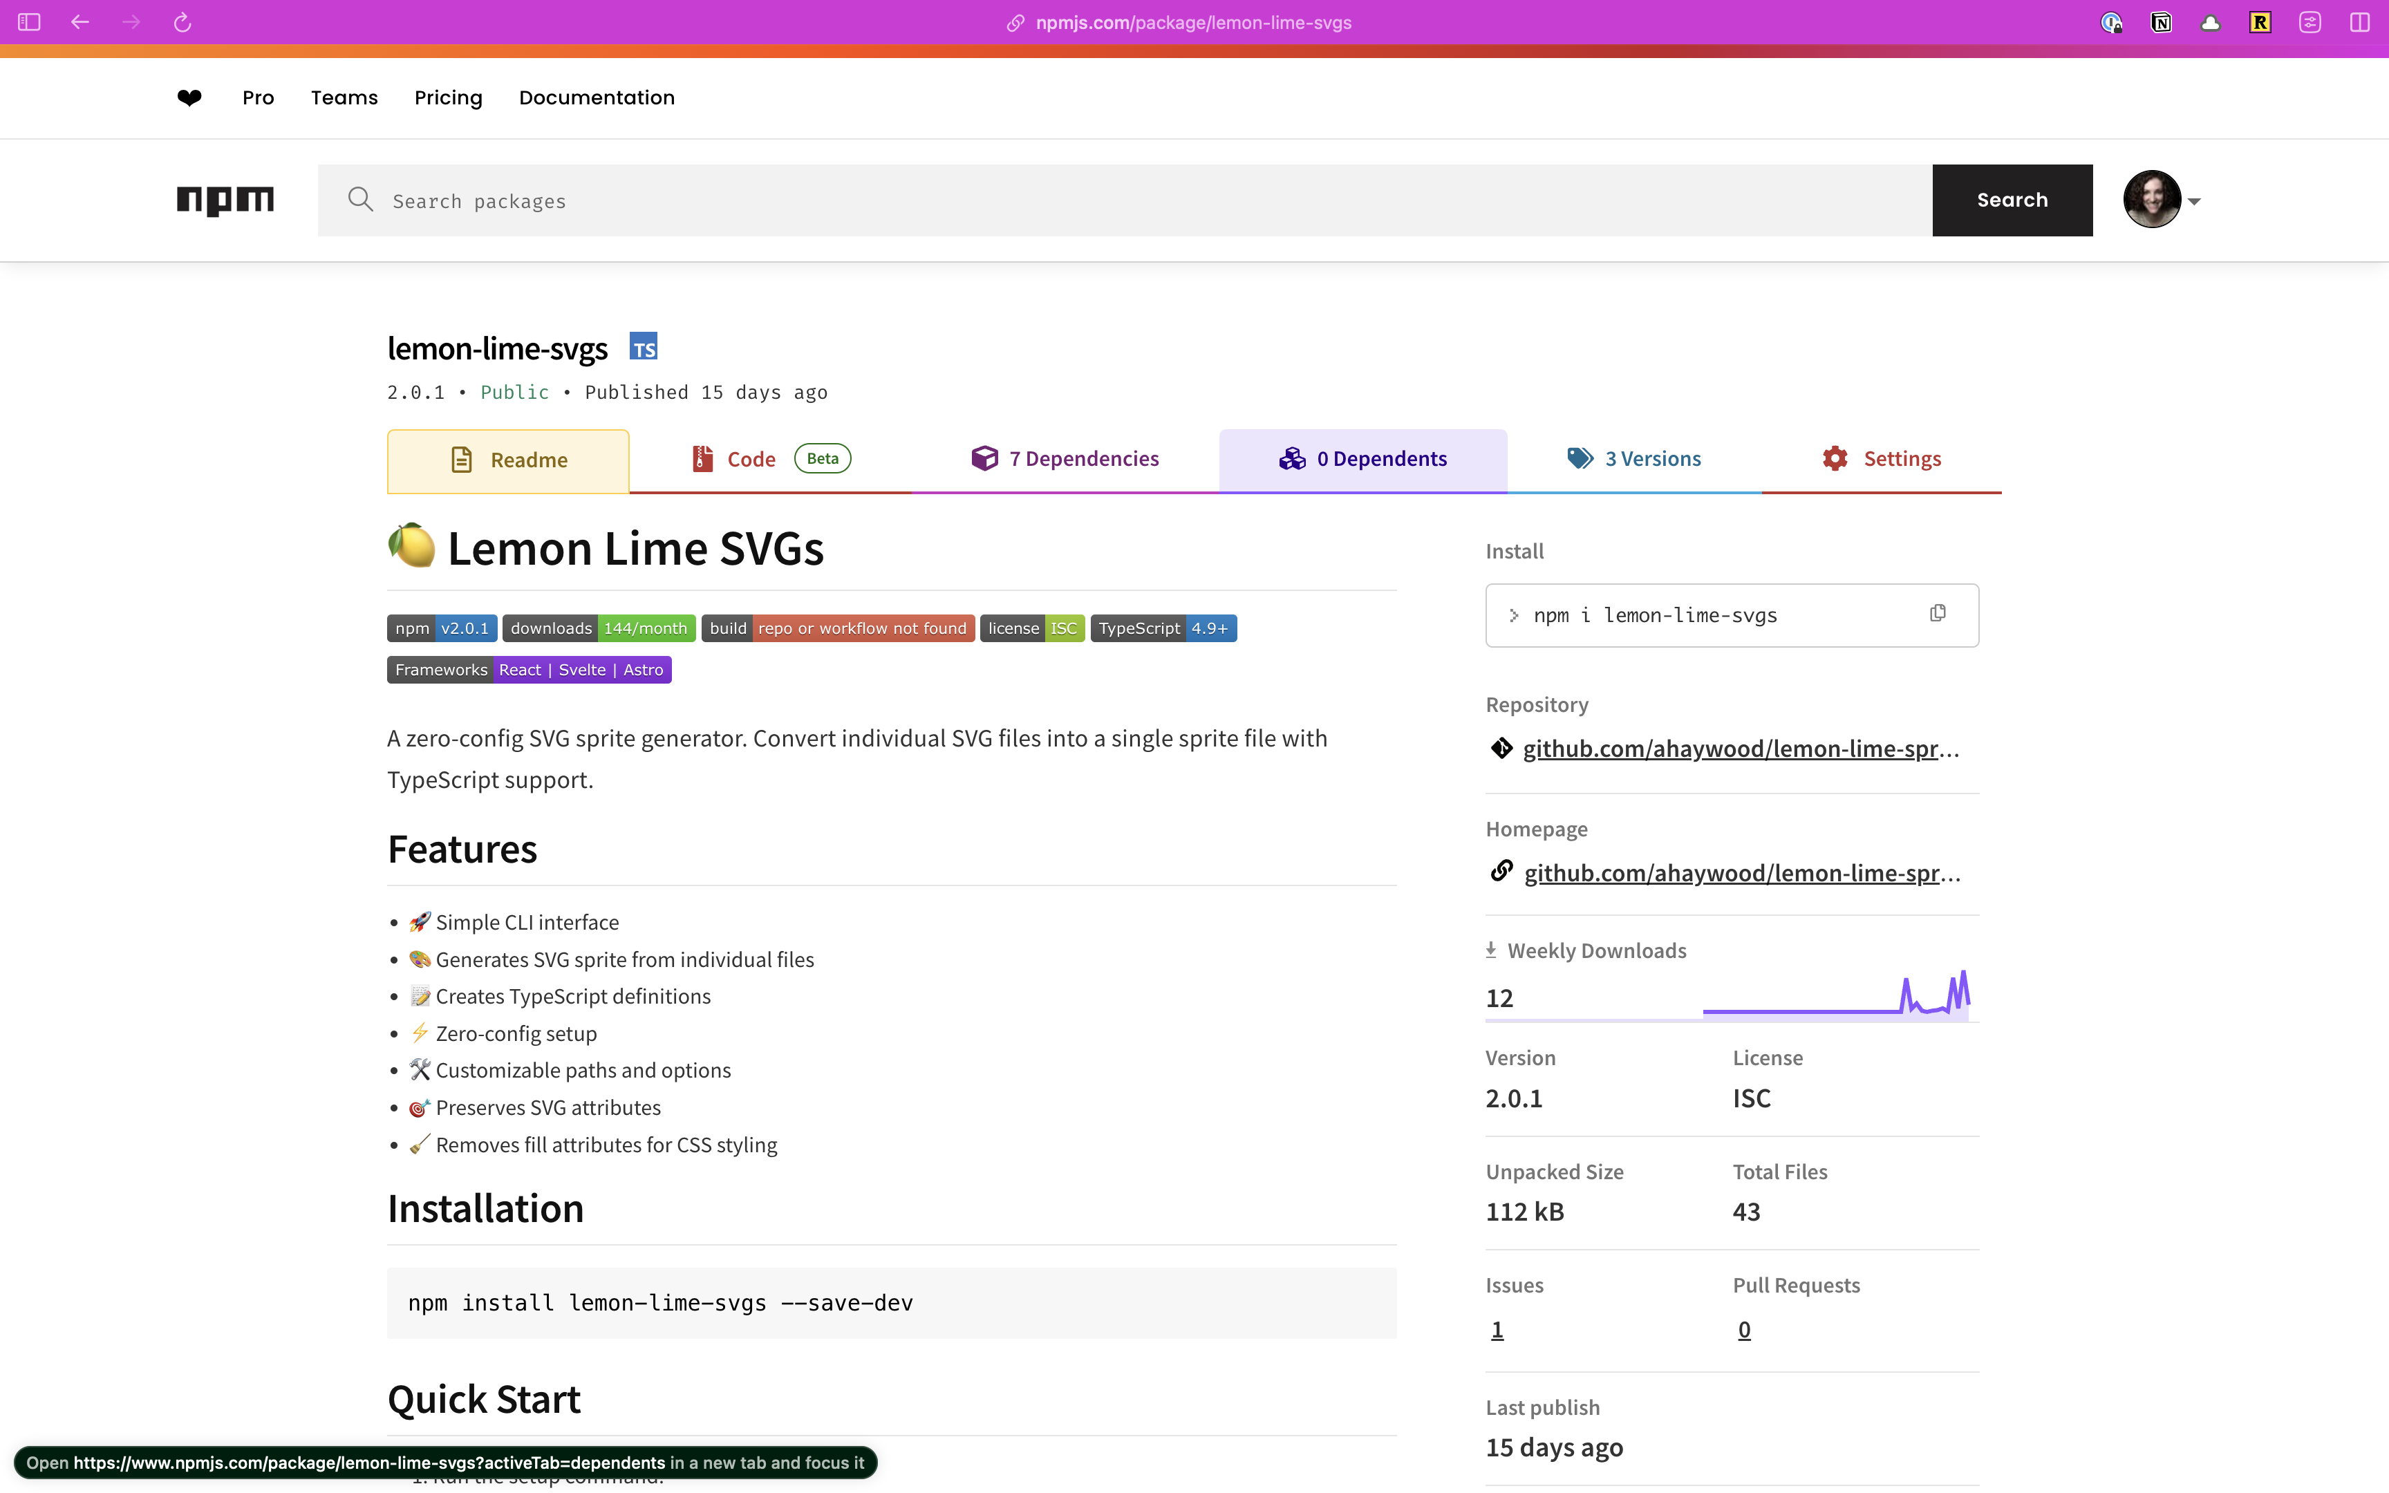
Task: Reload the current page
Action: coord(182,21)
